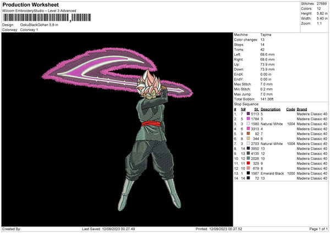The height and width of the screenshot is (233, 330).
Task: Click the 'Up:' measurement label
Action: [237, 64]
